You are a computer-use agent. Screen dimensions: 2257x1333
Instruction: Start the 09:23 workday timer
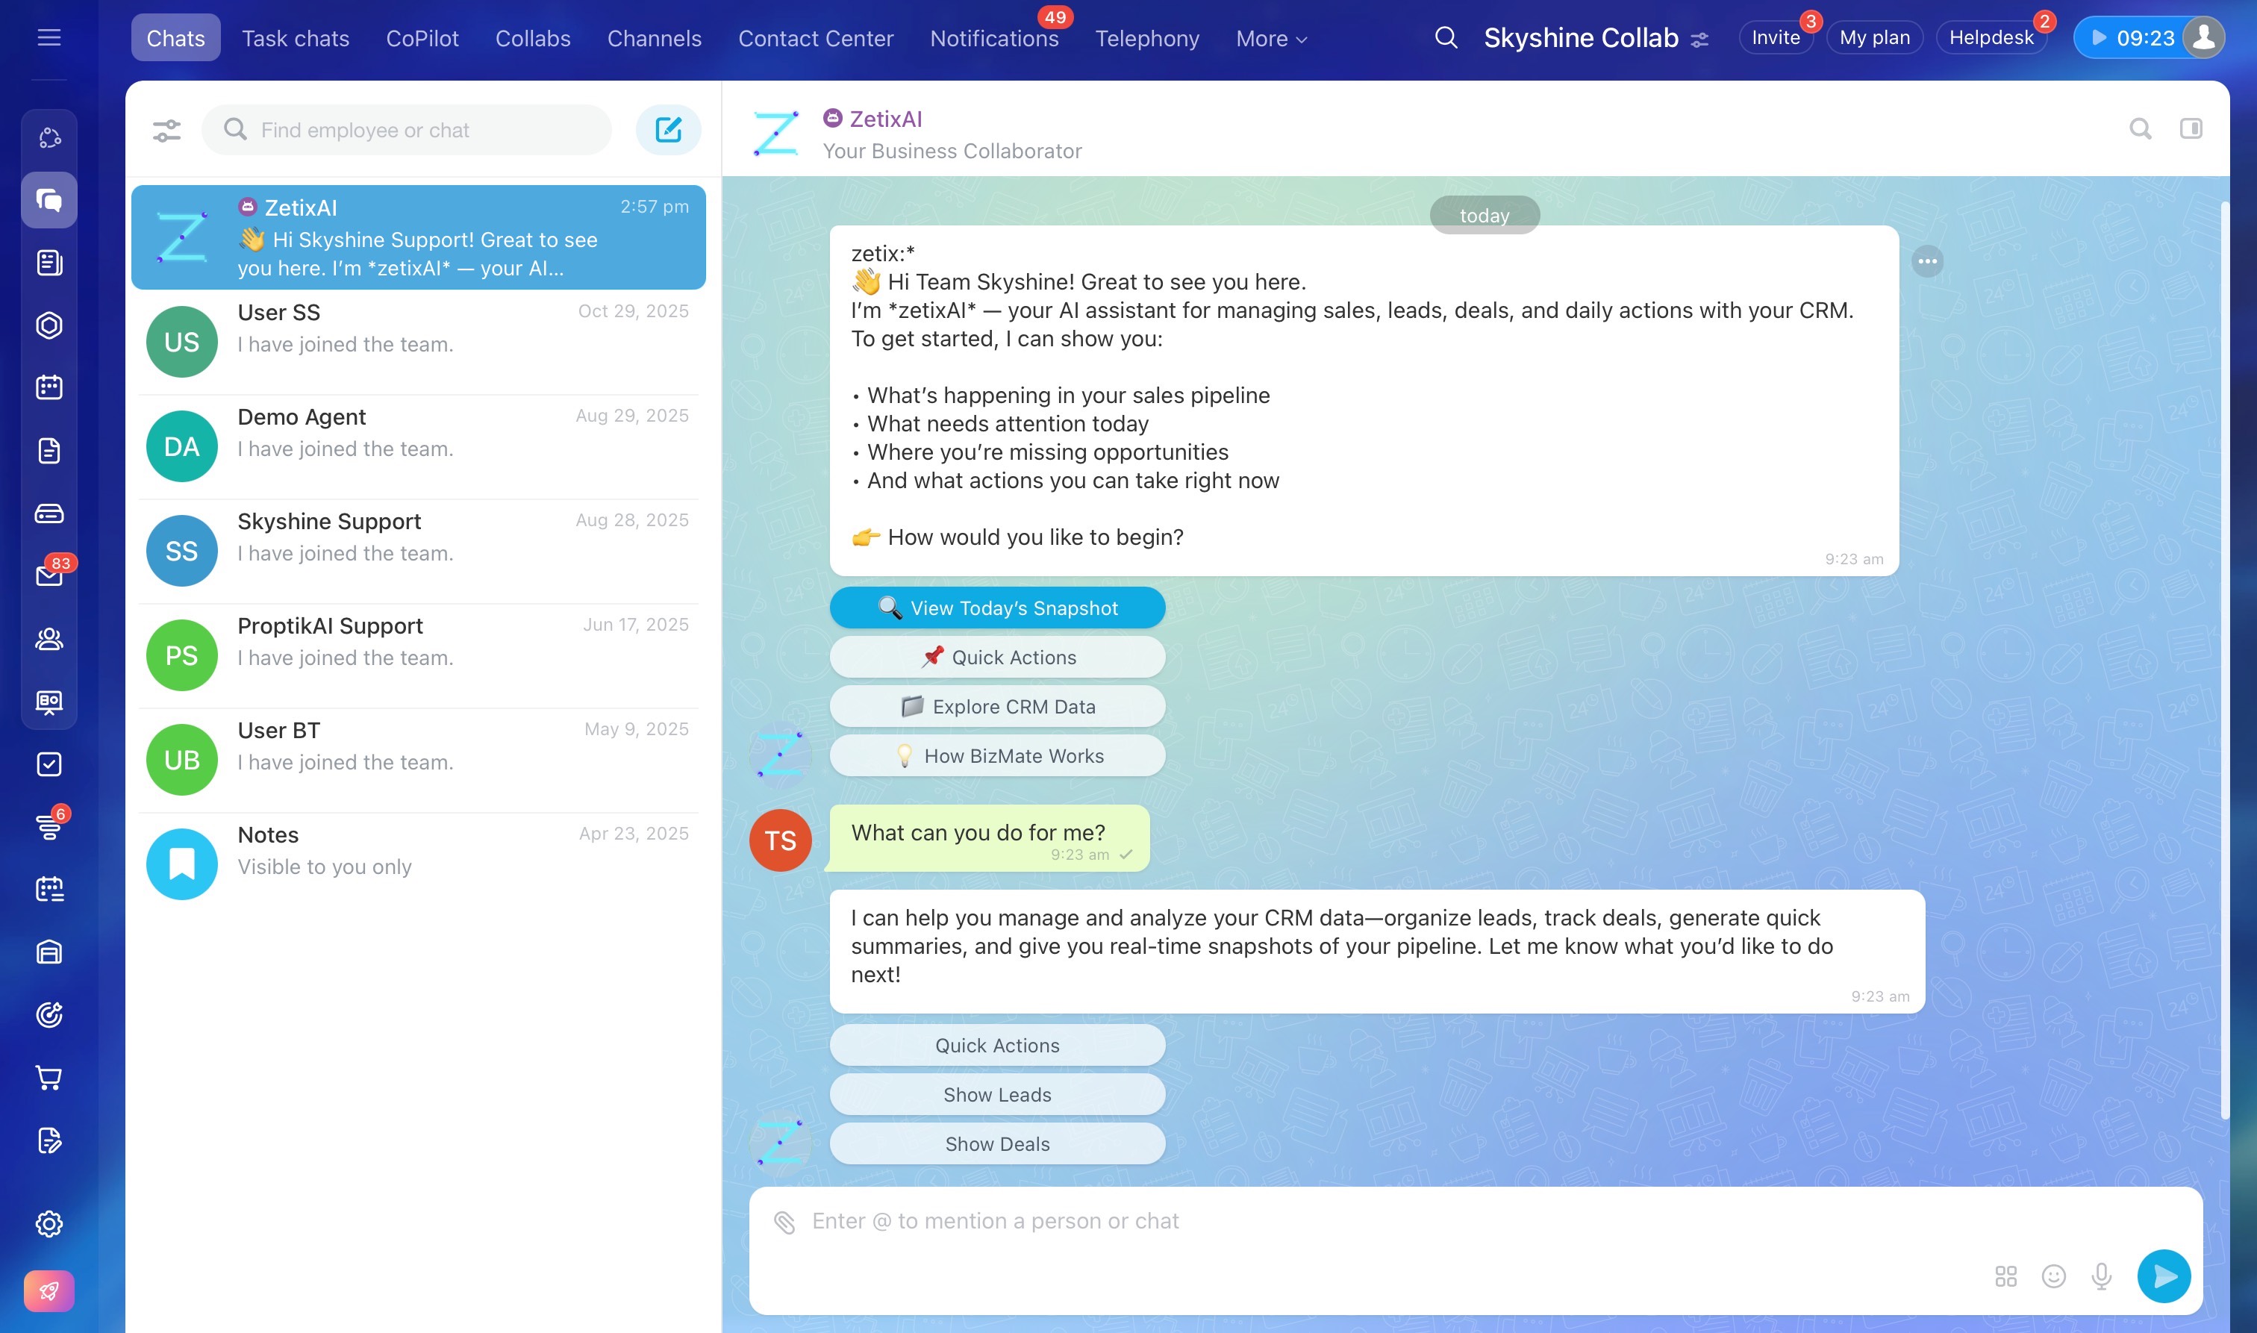[2132, 38]
